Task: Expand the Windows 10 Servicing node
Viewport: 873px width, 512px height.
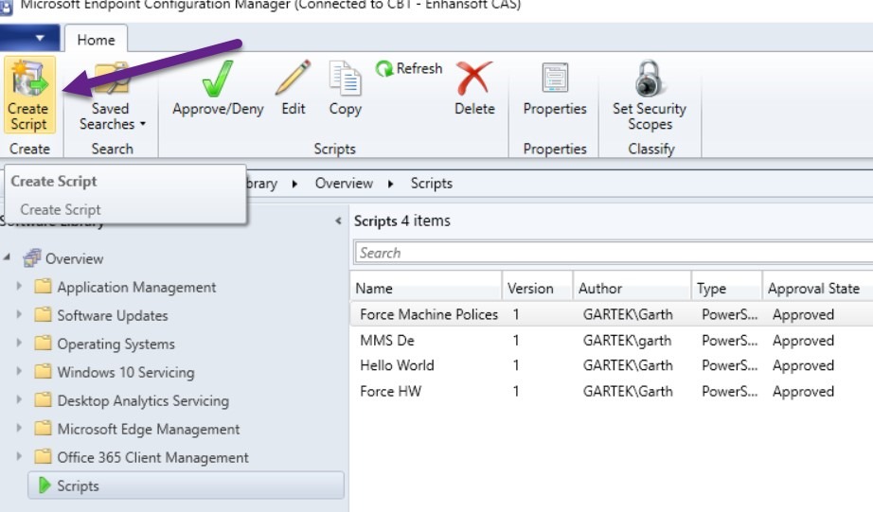Action: [x=19, y=371]
